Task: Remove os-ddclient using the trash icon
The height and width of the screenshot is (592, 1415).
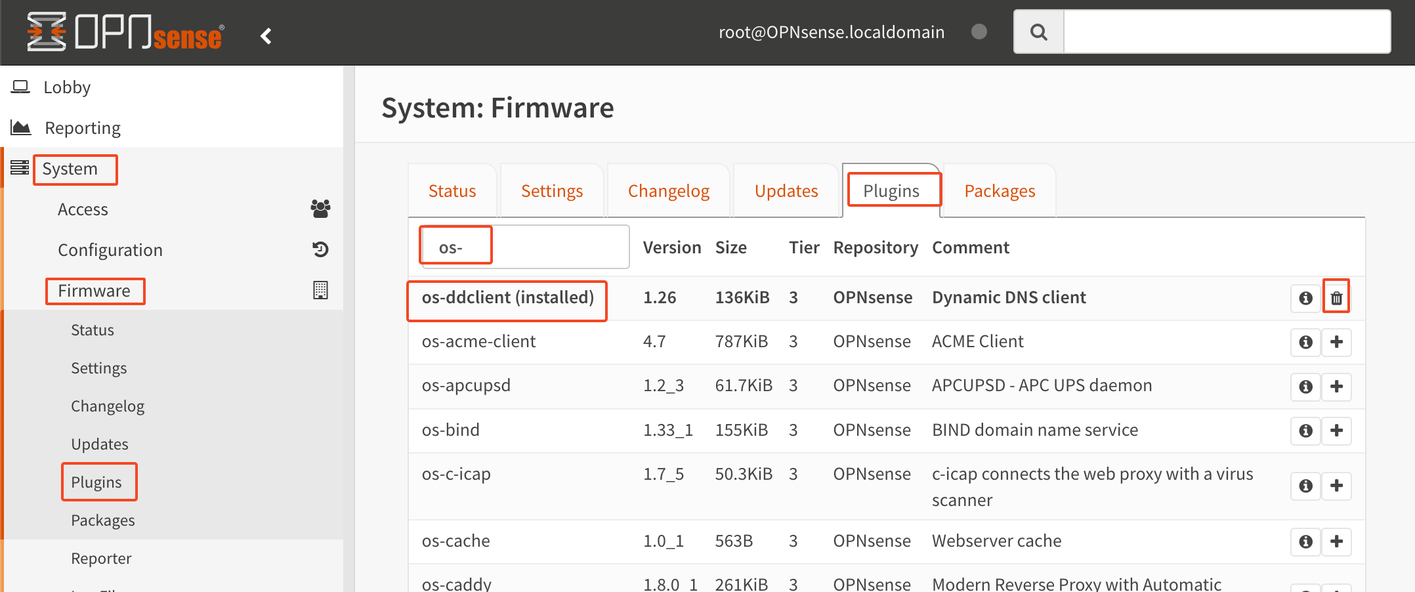Action: pos(1336,298)
